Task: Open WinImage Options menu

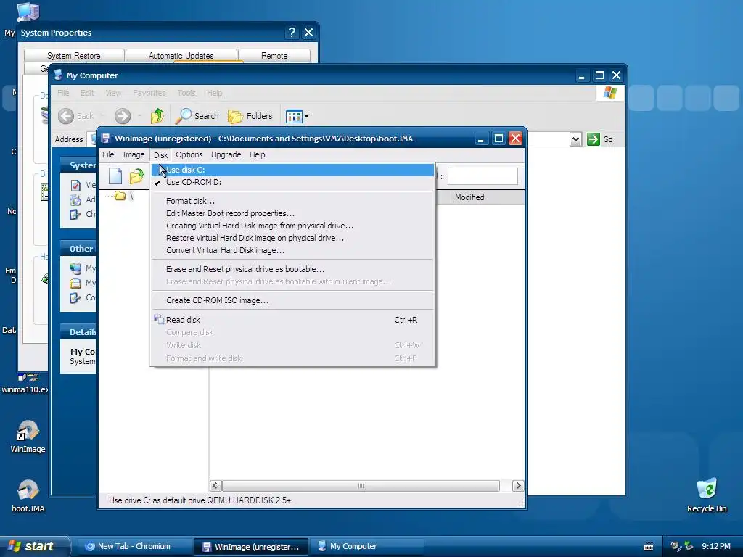Action: 189,154
